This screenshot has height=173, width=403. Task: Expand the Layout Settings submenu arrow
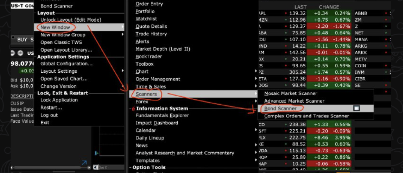pyautogui.click(x=123, y=71)
